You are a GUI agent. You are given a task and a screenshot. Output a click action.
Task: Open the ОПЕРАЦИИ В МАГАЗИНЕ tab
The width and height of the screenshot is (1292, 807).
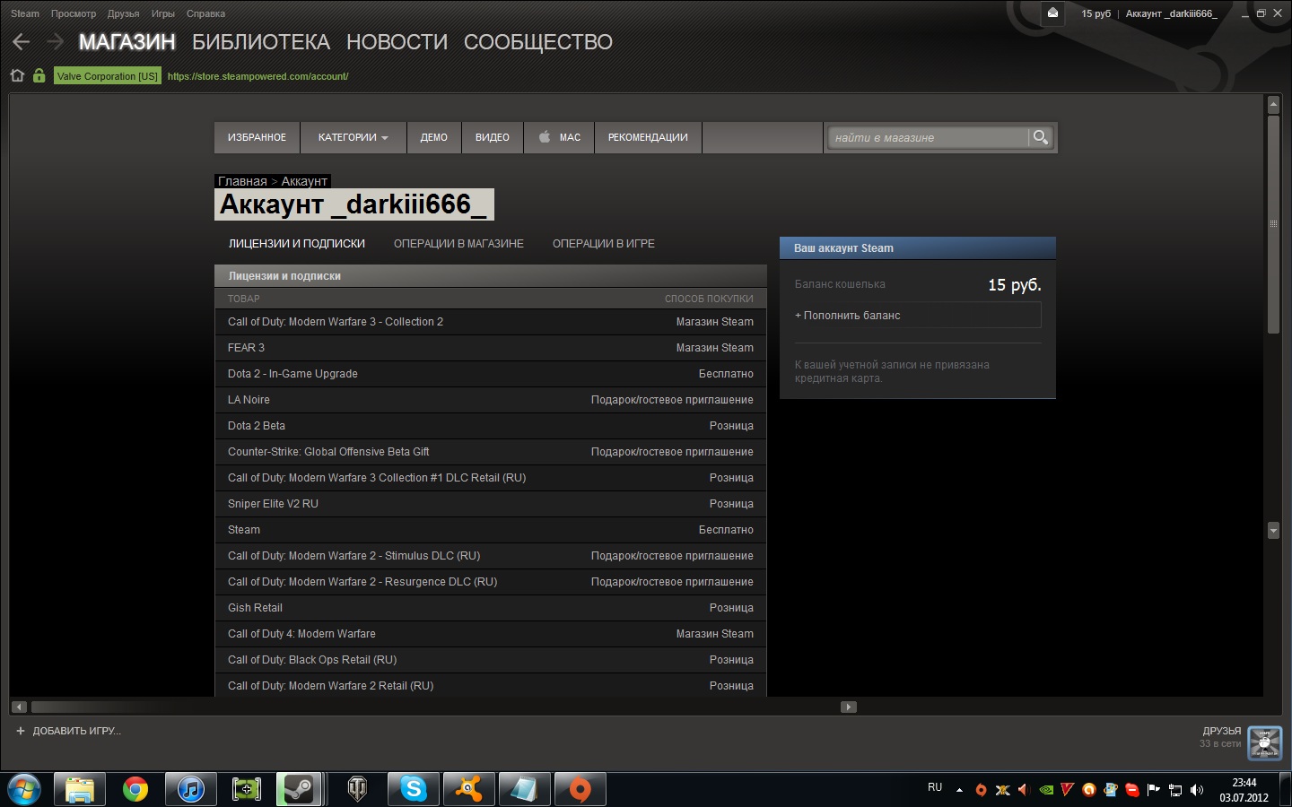click(458, 244)
